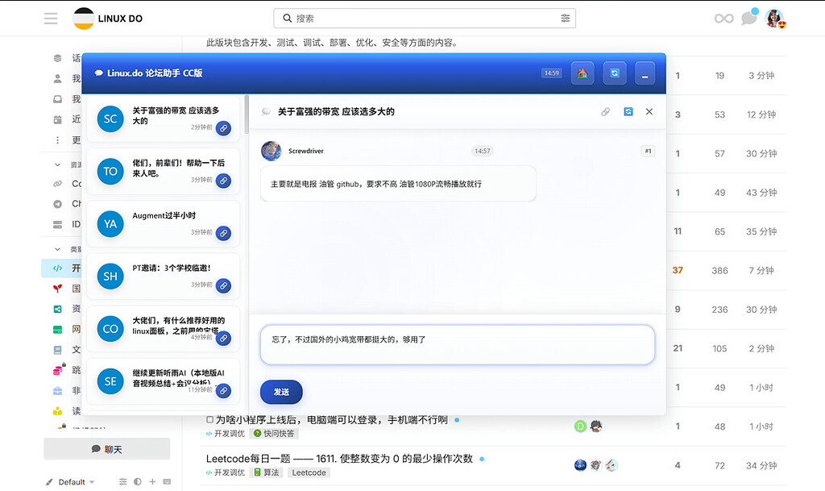Reload the open topic with blue refresh icon
Viewport: 825px width, 491px height.
click(628, 111)
